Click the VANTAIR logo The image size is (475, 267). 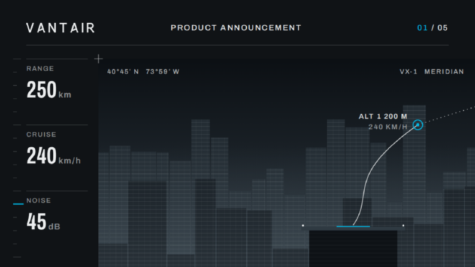tap(60, 28)
